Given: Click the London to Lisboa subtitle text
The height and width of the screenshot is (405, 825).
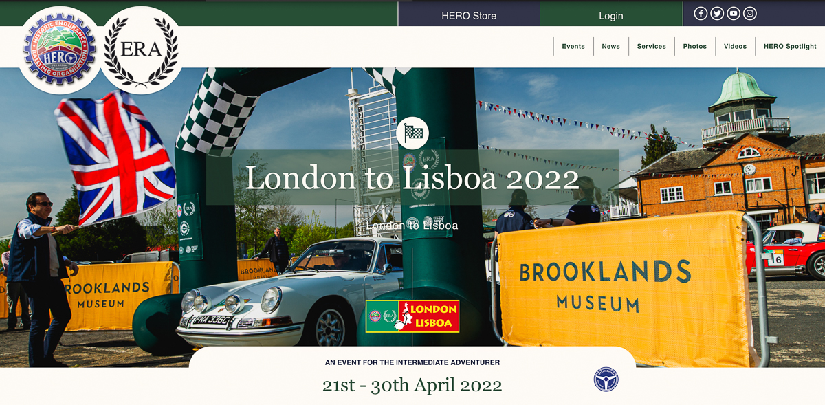Looking at the screenshot, I should coord(412,226).
